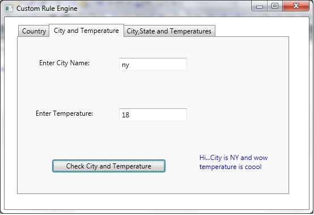
Task: Open the City,State and Temperatures tab
Action: tap(169, 31)
